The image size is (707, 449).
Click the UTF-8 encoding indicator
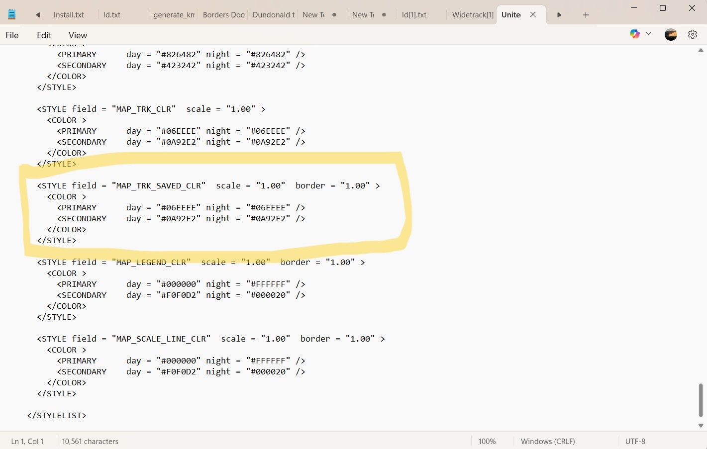pos(635,441)
